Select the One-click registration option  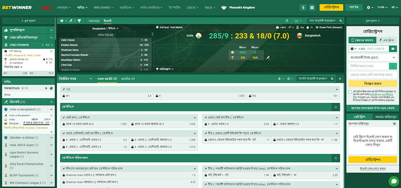pos(386,40)
